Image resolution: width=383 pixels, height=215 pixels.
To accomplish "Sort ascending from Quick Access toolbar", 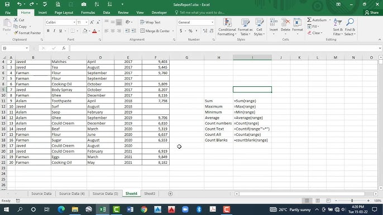I will 97,4.
